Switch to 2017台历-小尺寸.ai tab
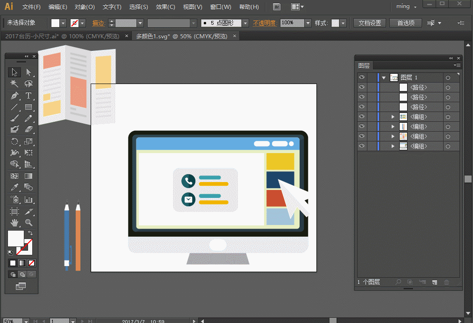 pos(62,36)
